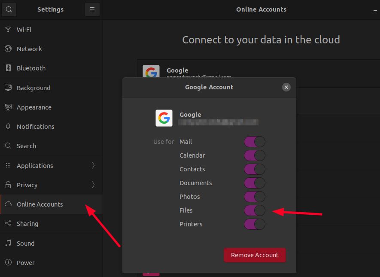Viewport: 380px width, 277px height.
Task: Toggle the Printers switch
Action: tap(255, 224)
